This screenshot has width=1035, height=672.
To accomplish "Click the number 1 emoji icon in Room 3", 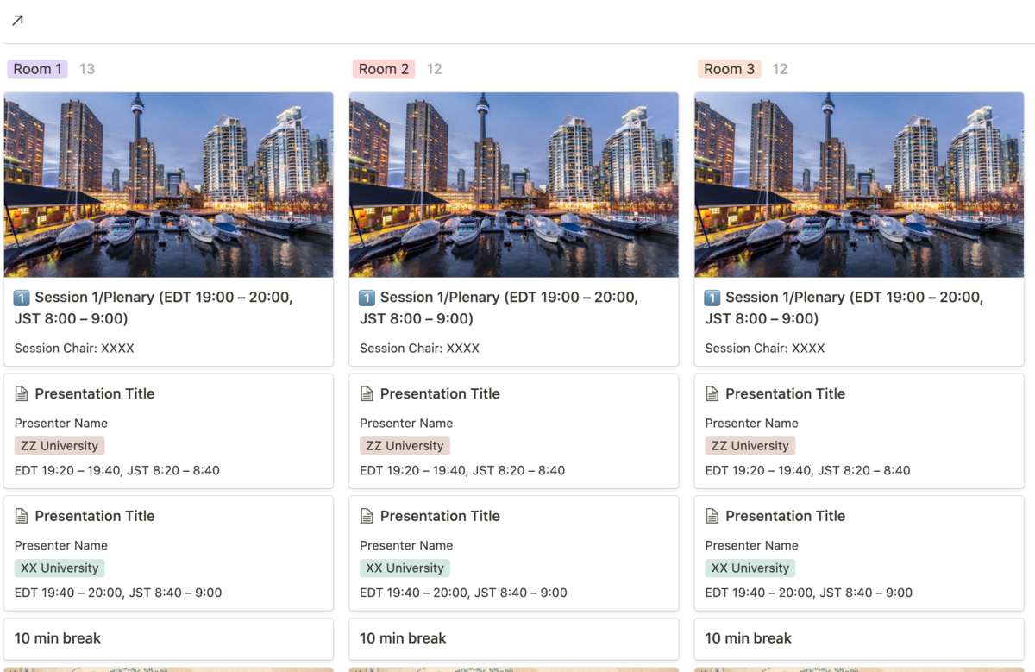I will [x=712, y=298].
